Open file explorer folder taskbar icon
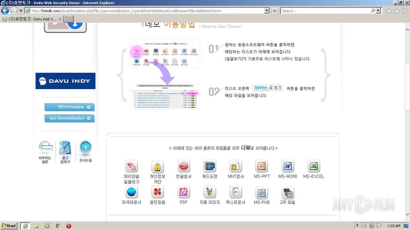The image size is (410, 230). point(36,226)
